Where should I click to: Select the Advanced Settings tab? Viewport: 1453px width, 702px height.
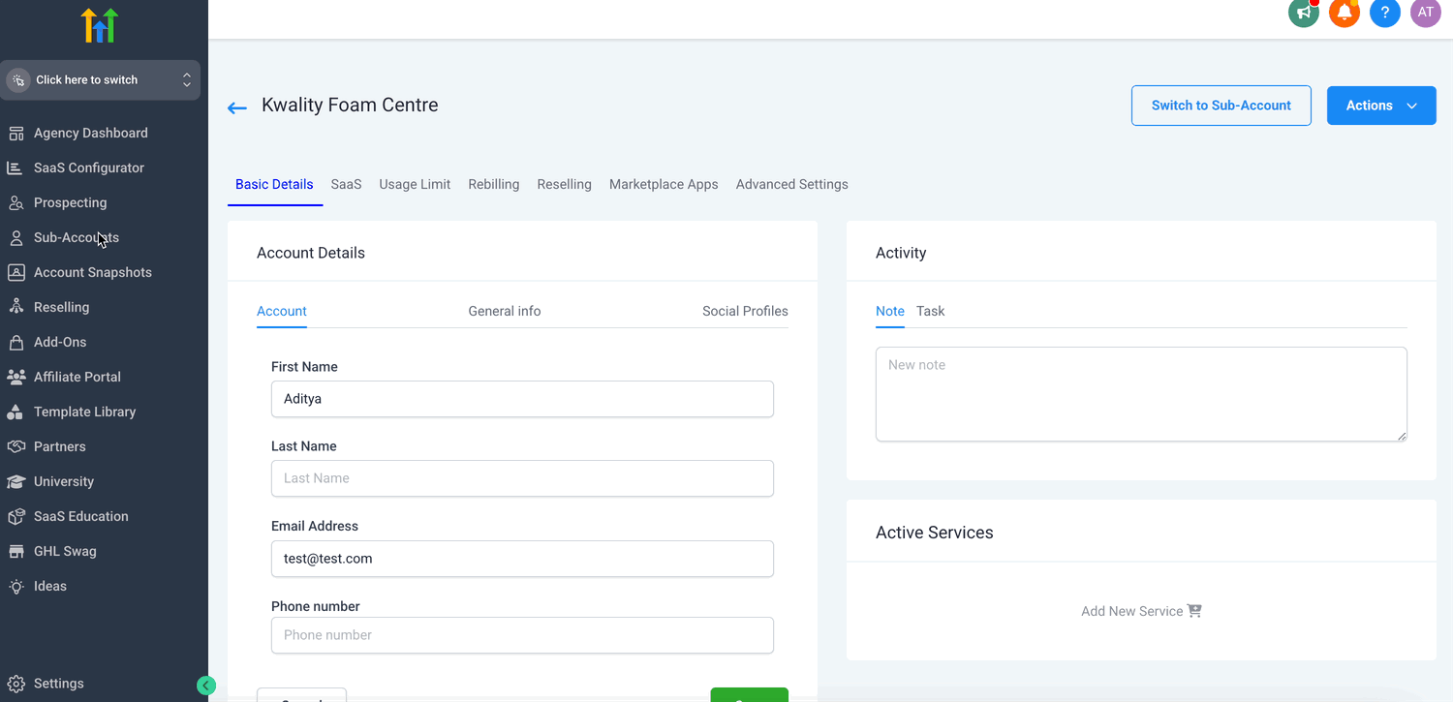[791, 184]
